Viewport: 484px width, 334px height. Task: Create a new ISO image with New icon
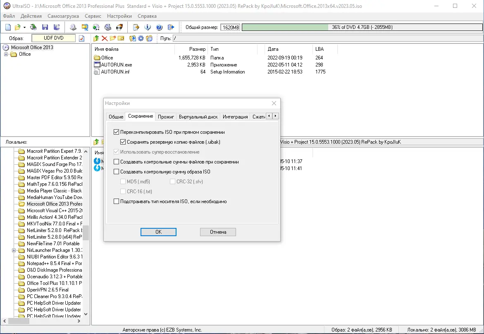pos(8,27)
